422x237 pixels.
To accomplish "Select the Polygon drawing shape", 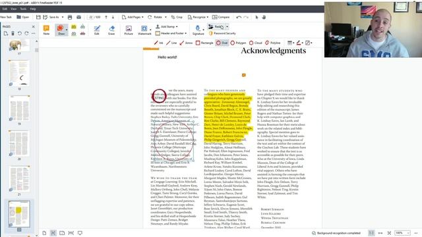I will (238, 43).
